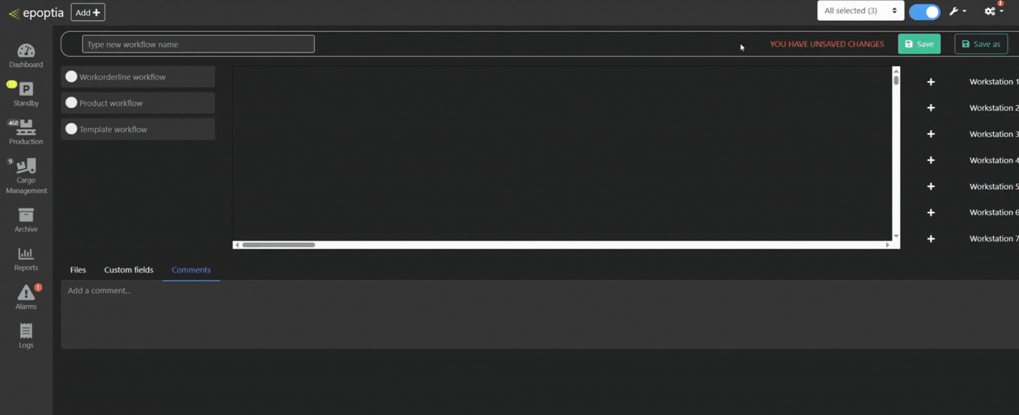The width and height of the screenshot is (1019, 415).
Task: Toggle the blue switch in top bar
Action: click(x=925, y=12)
